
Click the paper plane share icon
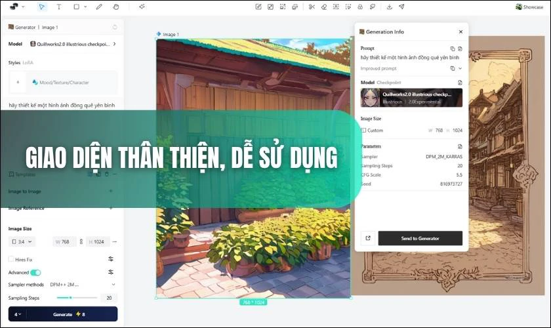click(x=401, y=7)
